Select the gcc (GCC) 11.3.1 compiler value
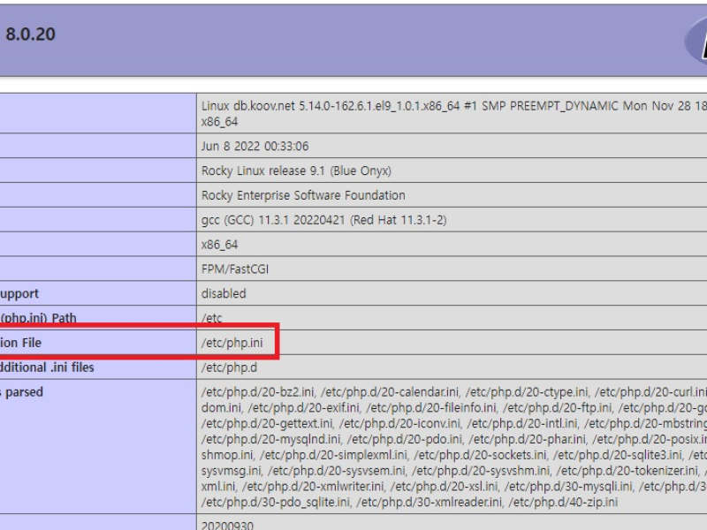707x530 pixels. pyautogui.click(x=323, y=220)
